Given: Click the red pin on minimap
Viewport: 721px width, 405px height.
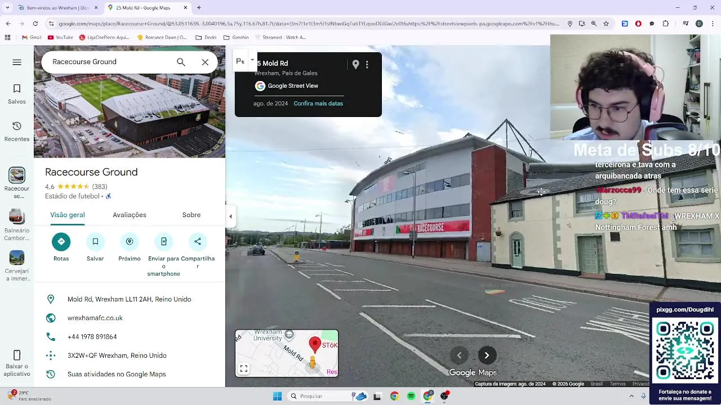Looking at the screenshot, I should (x=315, y=345).
